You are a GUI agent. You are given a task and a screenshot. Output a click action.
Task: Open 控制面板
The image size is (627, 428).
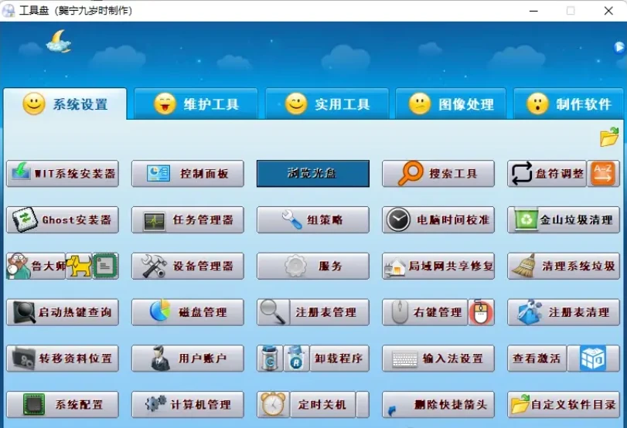pos(188,173)
